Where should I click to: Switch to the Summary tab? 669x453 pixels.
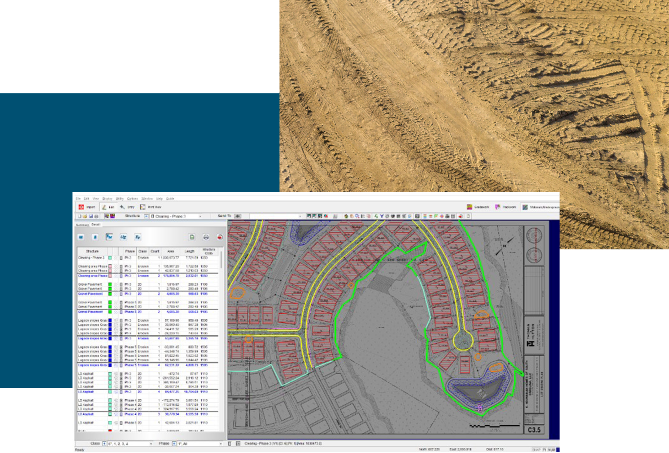pyautogui.click(x=82, y=224)
